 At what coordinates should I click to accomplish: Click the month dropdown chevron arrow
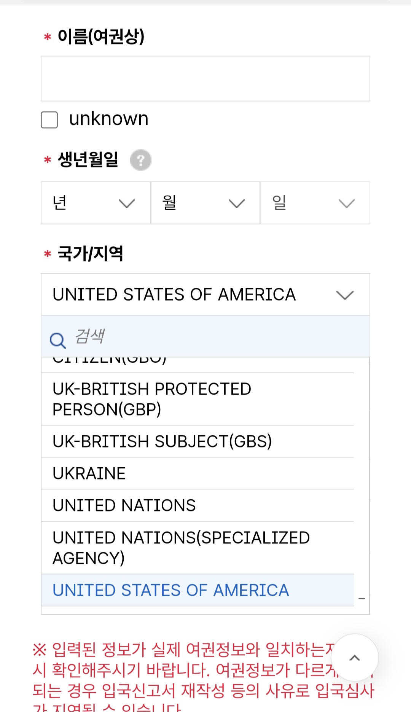pos(236,204)
